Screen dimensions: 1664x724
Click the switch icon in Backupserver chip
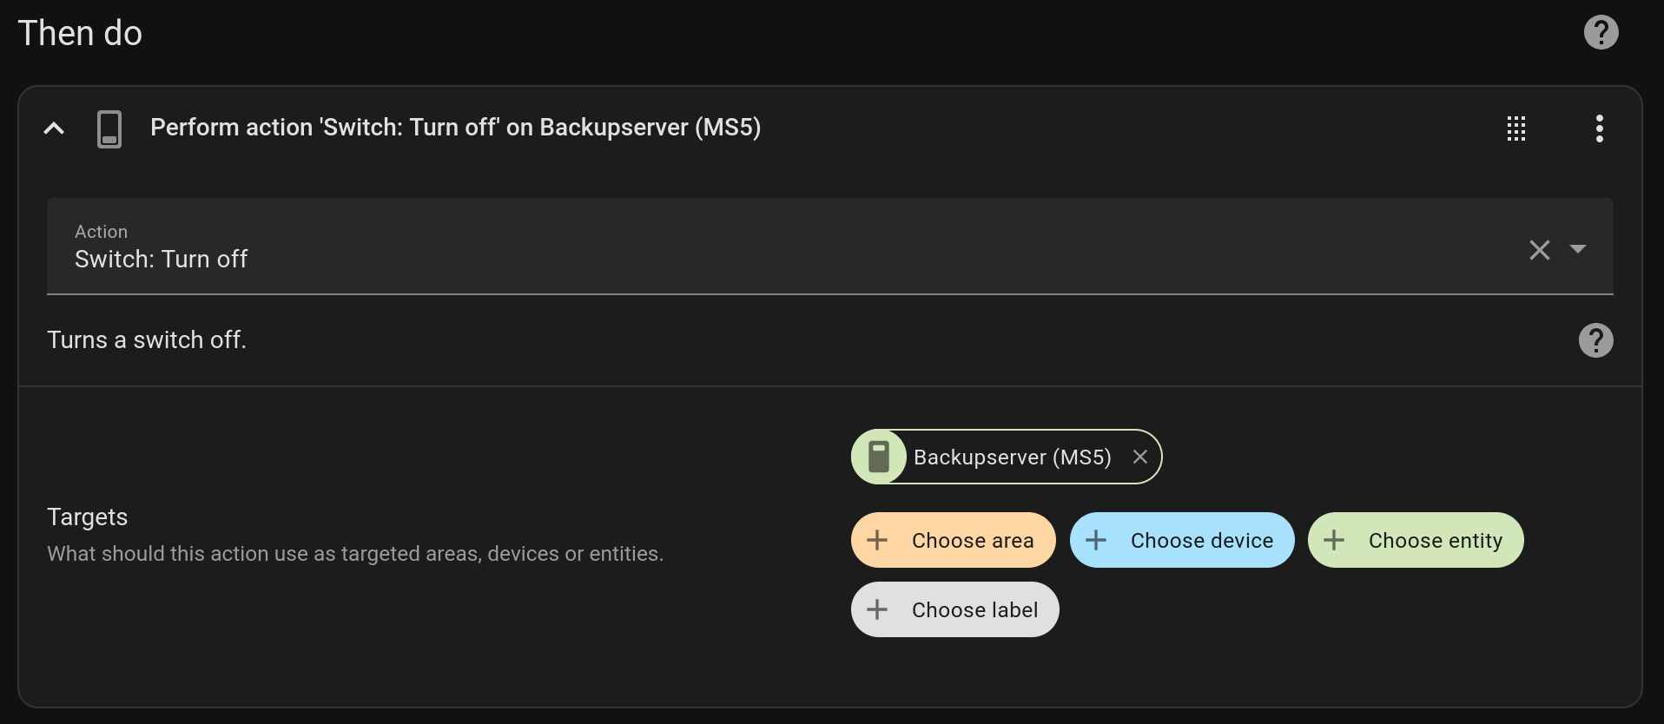click(879, 457)
